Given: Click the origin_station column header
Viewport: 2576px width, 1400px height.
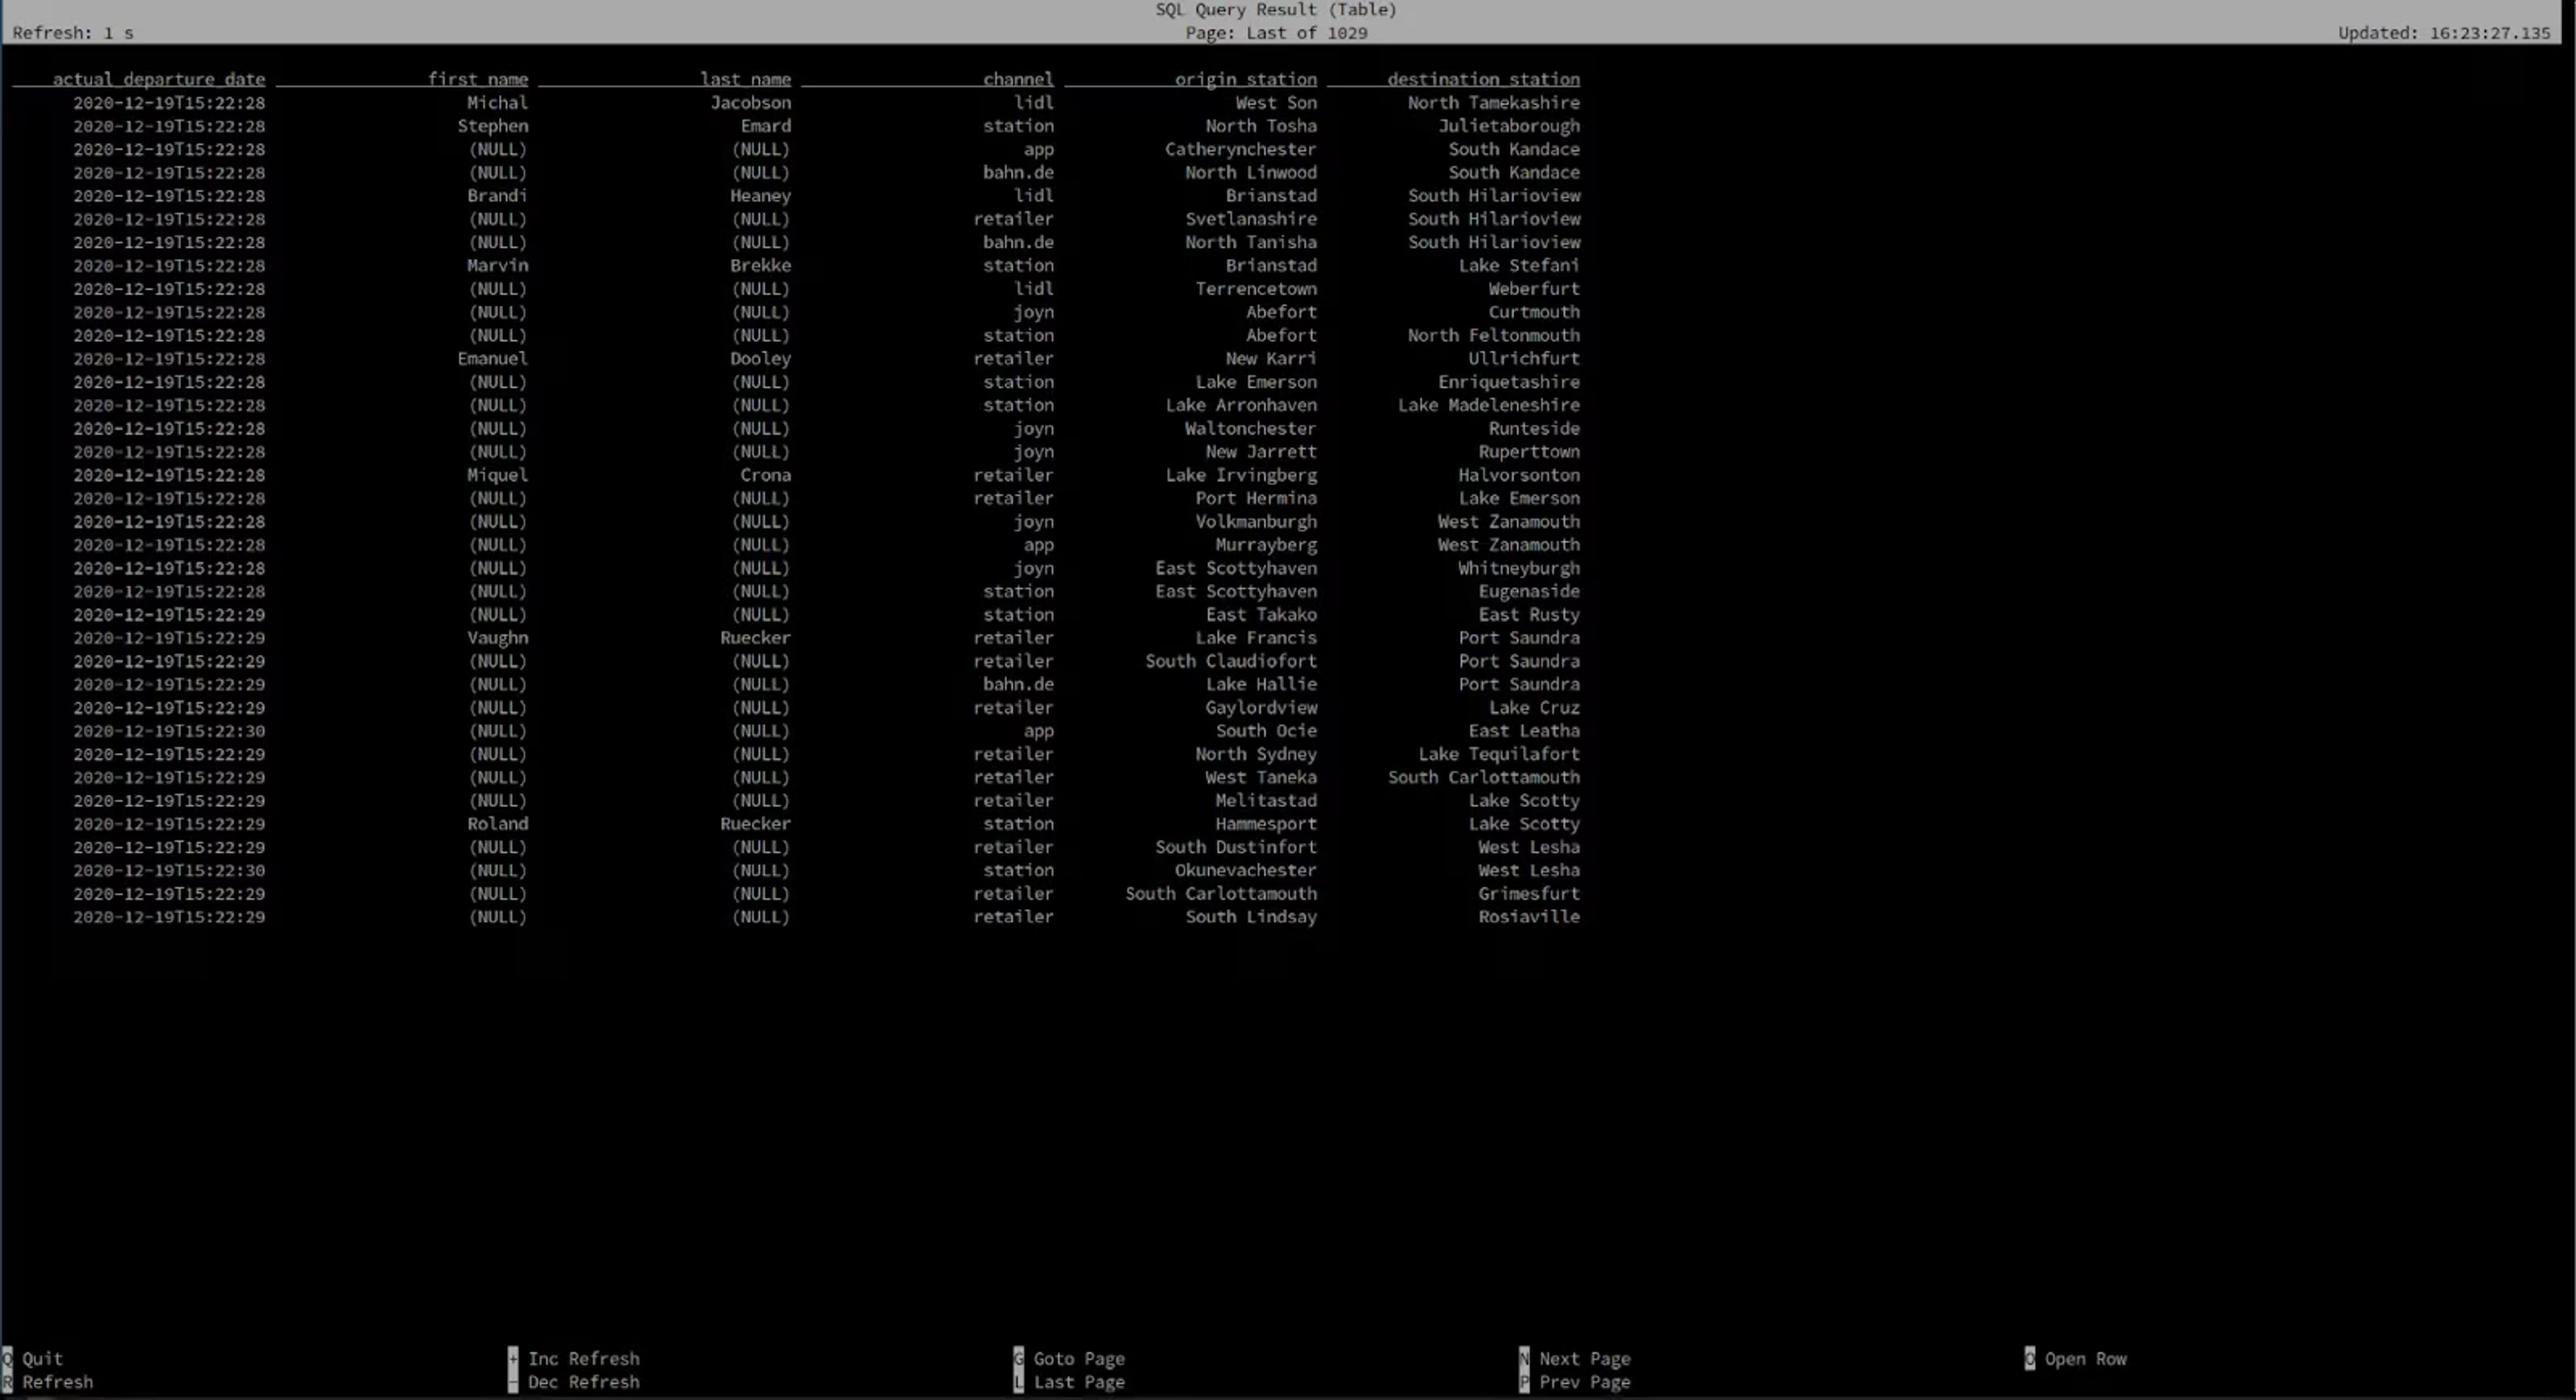Looking at the screenshot, I should click(1245, 79).
